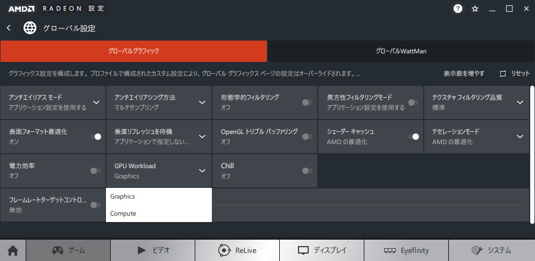Expand テクスチャ フィルタリング品質 dropdown
Viewport: 535px width, 261px height.
[x=520, y=102]
